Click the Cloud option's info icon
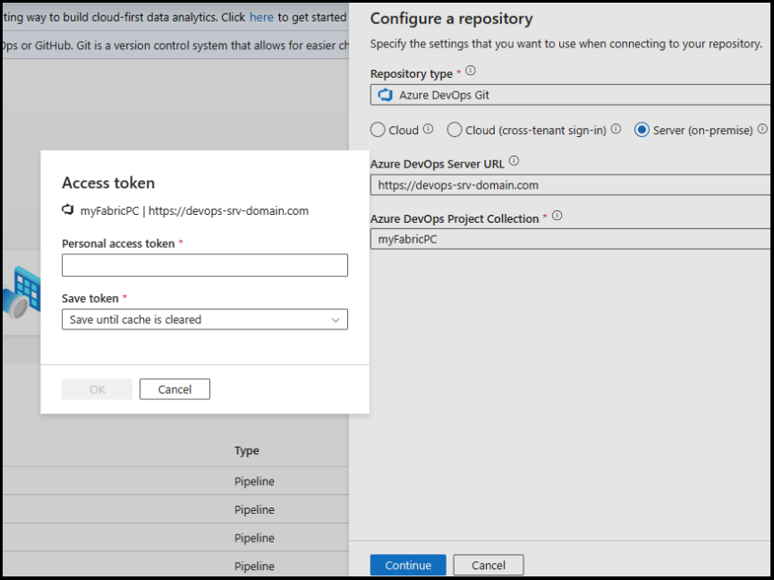The width and height of the screenshot is (774, 580). click(x=427, y=129)
